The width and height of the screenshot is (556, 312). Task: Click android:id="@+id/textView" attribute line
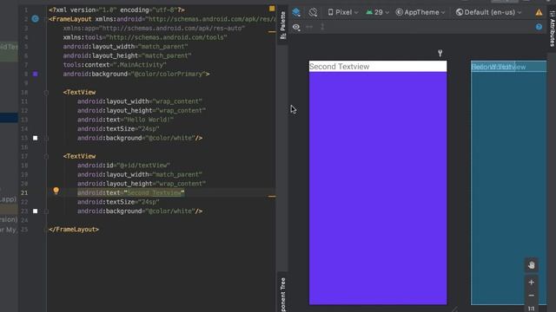click(x=123, y=166)
